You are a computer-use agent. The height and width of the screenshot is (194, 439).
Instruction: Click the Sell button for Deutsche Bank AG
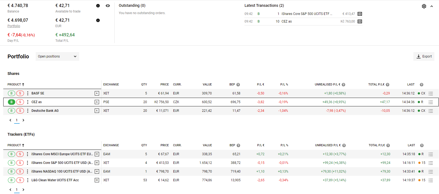20,111
